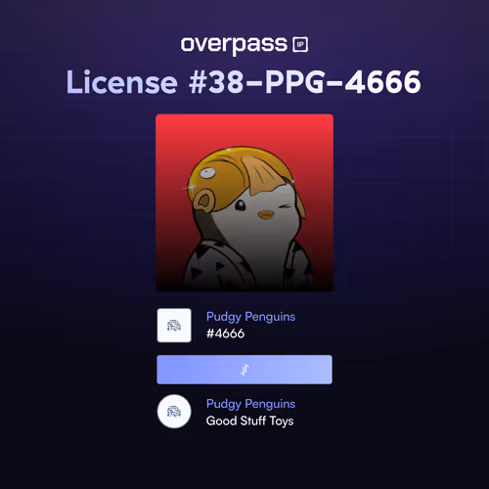Open the penguin NFT artwork image
The height and width of the screenshot is (489, 489).
tap(244, 202)
